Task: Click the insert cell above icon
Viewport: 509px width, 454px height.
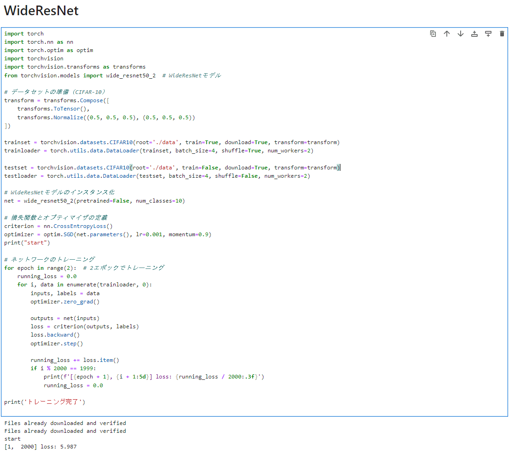Action: [x=474, y=33]
